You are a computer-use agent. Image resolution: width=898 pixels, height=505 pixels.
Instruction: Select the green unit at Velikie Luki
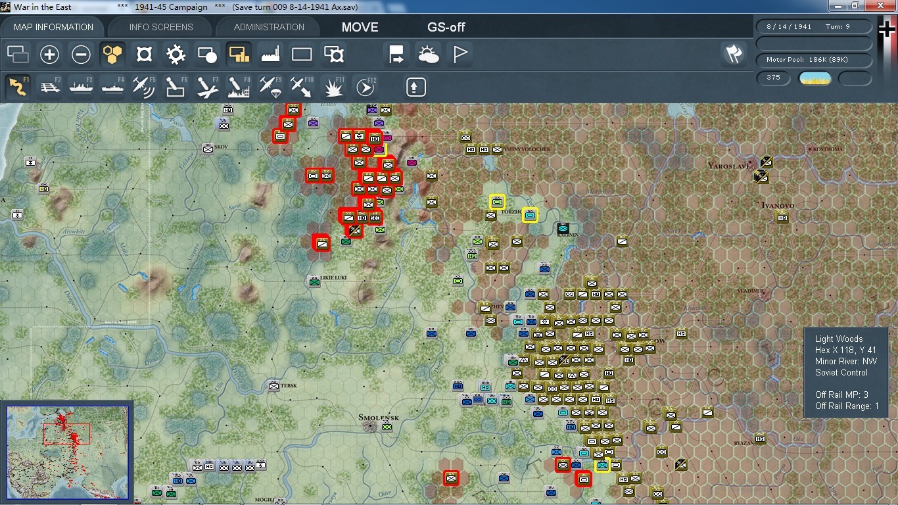[314, 282]
